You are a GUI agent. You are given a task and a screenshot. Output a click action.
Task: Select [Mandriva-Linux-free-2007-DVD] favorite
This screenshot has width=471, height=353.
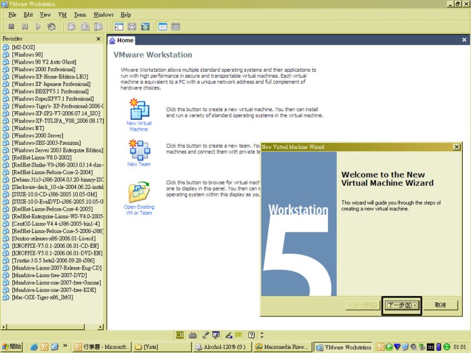[x=49, y=275]
